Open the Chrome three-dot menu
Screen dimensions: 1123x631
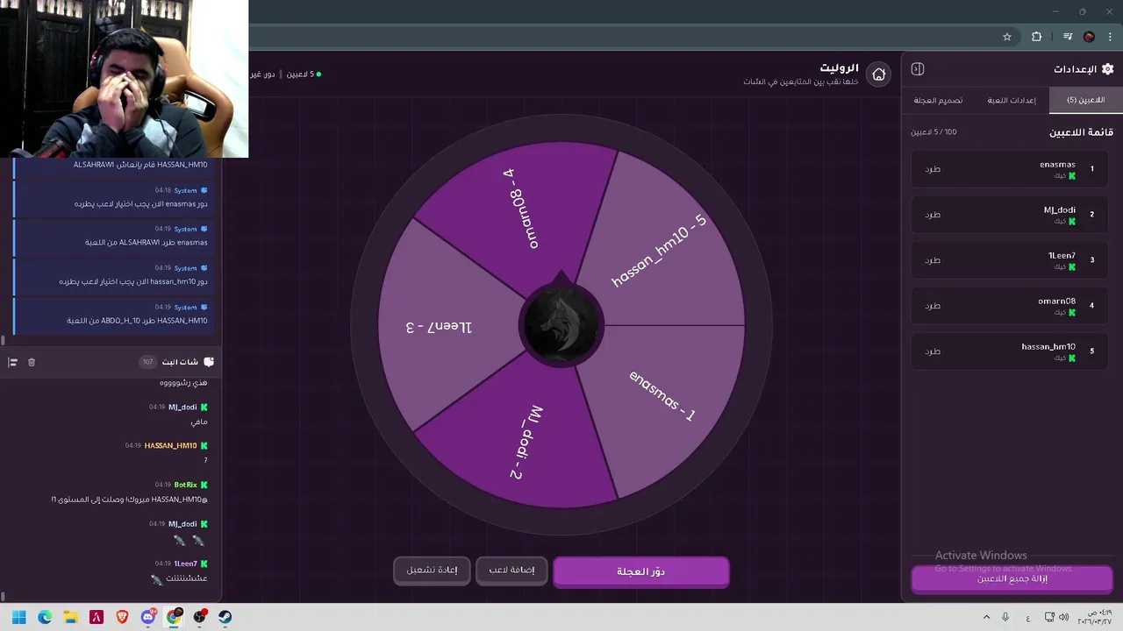1110,37
